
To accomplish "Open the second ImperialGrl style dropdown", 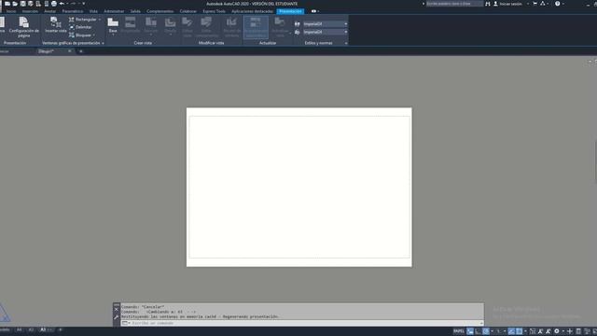I will click(326, 32).
